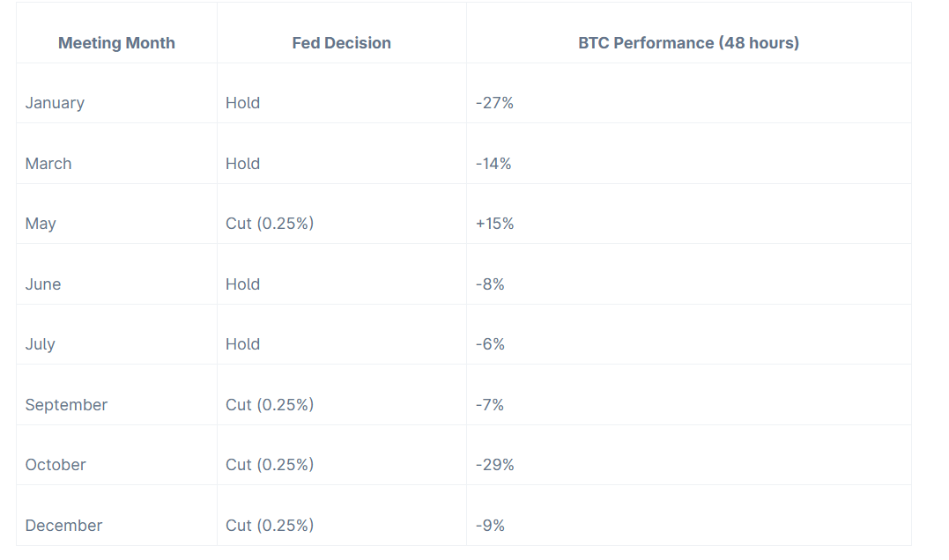This screenshot has height=560, width=949.
Task: Click the -7% performance value
Action: tap(490, 405)
